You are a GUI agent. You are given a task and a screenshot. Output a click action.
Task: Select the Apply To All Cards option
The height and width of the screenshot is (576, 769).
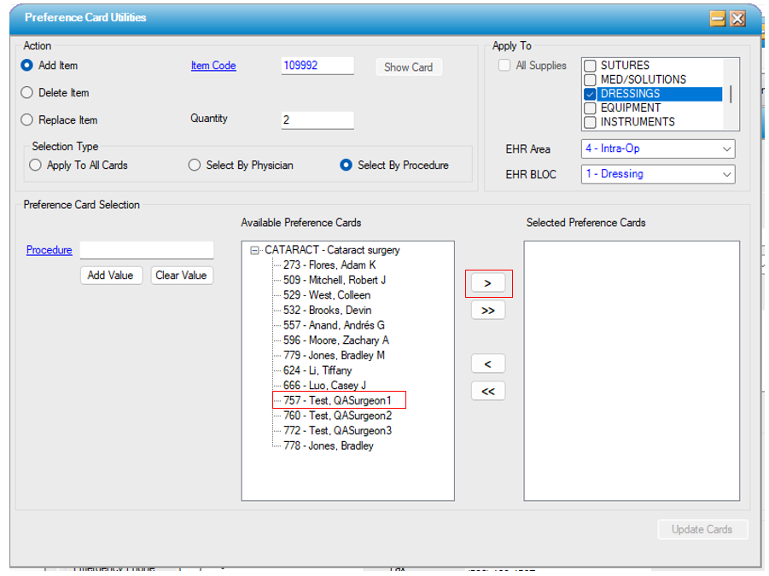(x=35, y=166)
